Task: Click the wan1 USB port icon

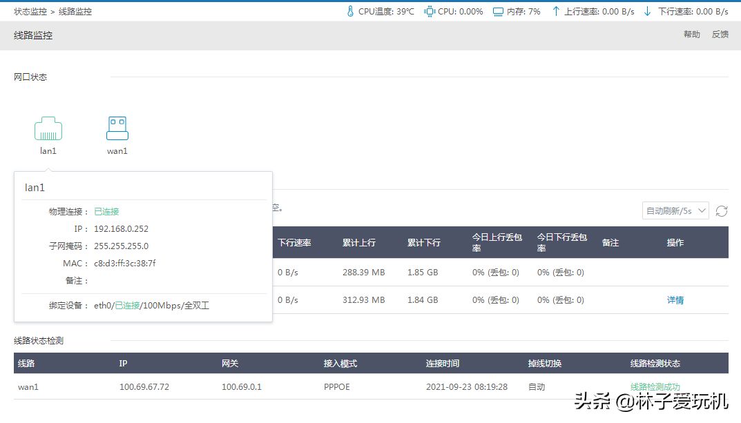Action: click(117, 128)
